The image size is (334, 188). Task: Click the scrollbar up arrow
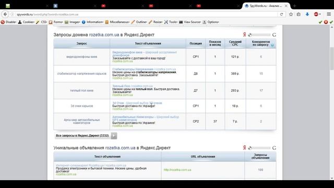332,27
